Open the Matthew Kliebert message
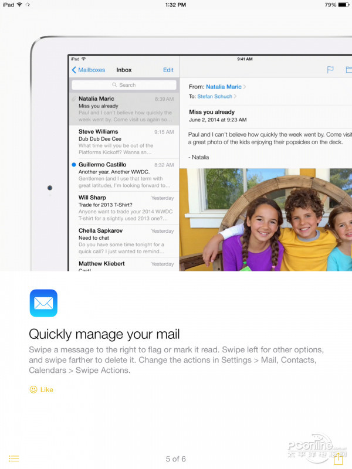The width and height of the screenshot is (352, 469). pos(124,264)
